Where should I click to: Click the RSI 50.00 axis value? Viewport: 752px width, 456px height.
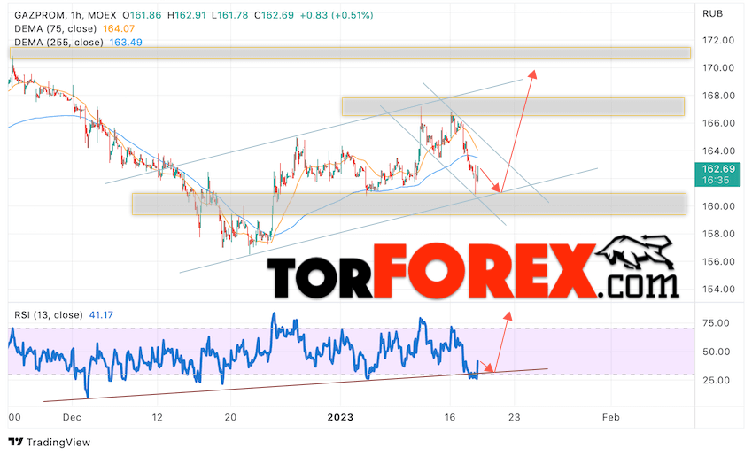(x=716, y=352)
